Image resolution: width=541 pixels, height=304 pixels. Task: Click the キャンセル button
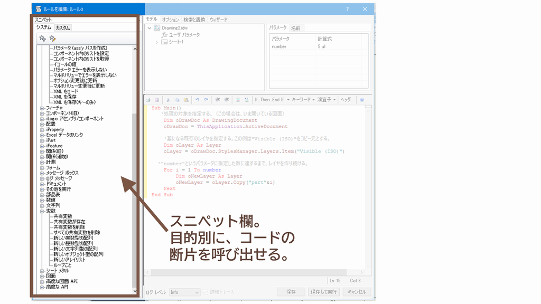(357, 292)
